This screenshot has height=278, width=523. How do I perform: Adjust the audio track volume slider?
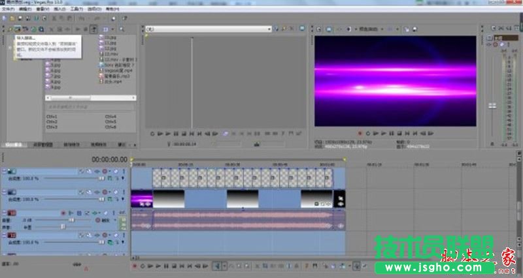71,221
